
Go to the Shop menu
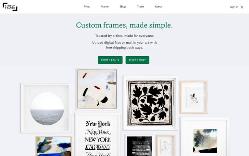(x=123, y=6)
